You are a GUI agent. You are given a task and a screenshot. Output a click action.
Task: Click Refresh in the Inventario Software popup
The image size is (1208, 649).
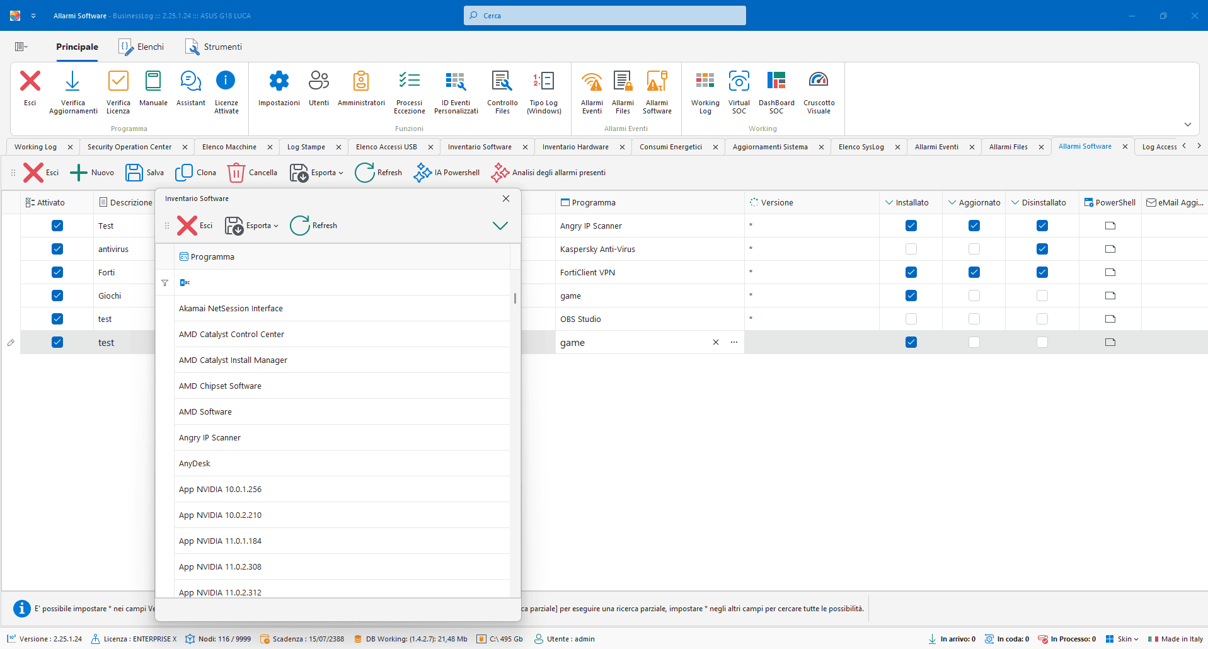click(x=314, y=226)
